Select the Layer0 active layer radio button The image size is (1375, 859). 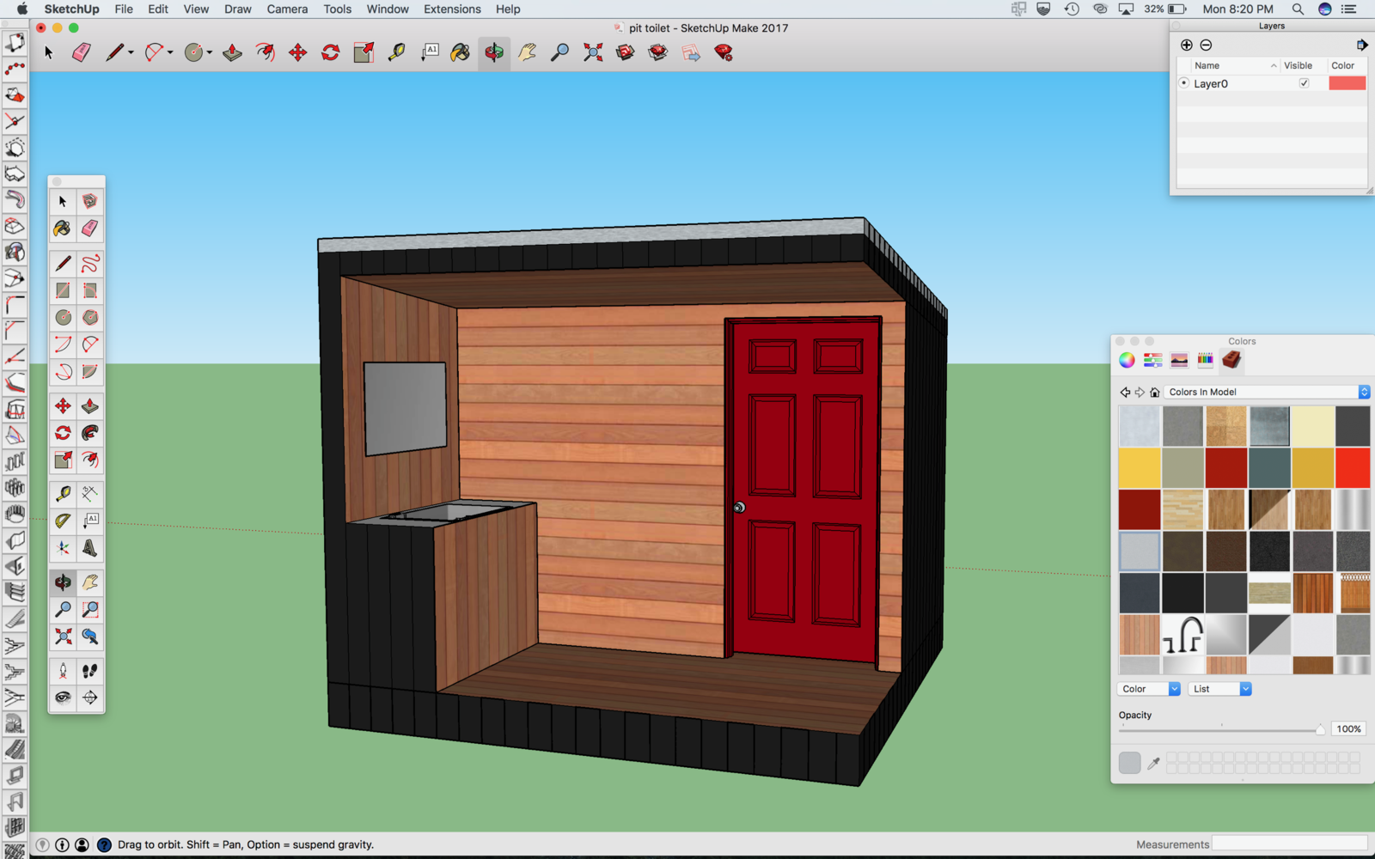tap(1185, 83)
